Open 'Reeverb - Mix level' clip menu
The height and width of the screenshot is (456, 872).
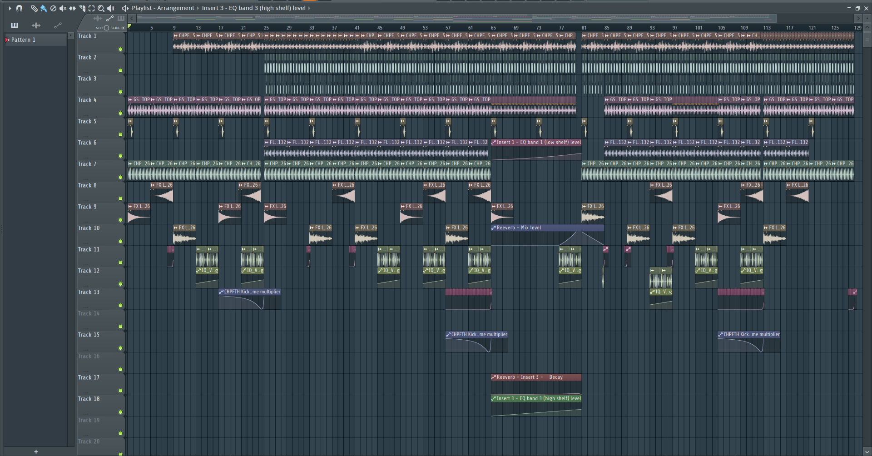click(x=494, y=228)
